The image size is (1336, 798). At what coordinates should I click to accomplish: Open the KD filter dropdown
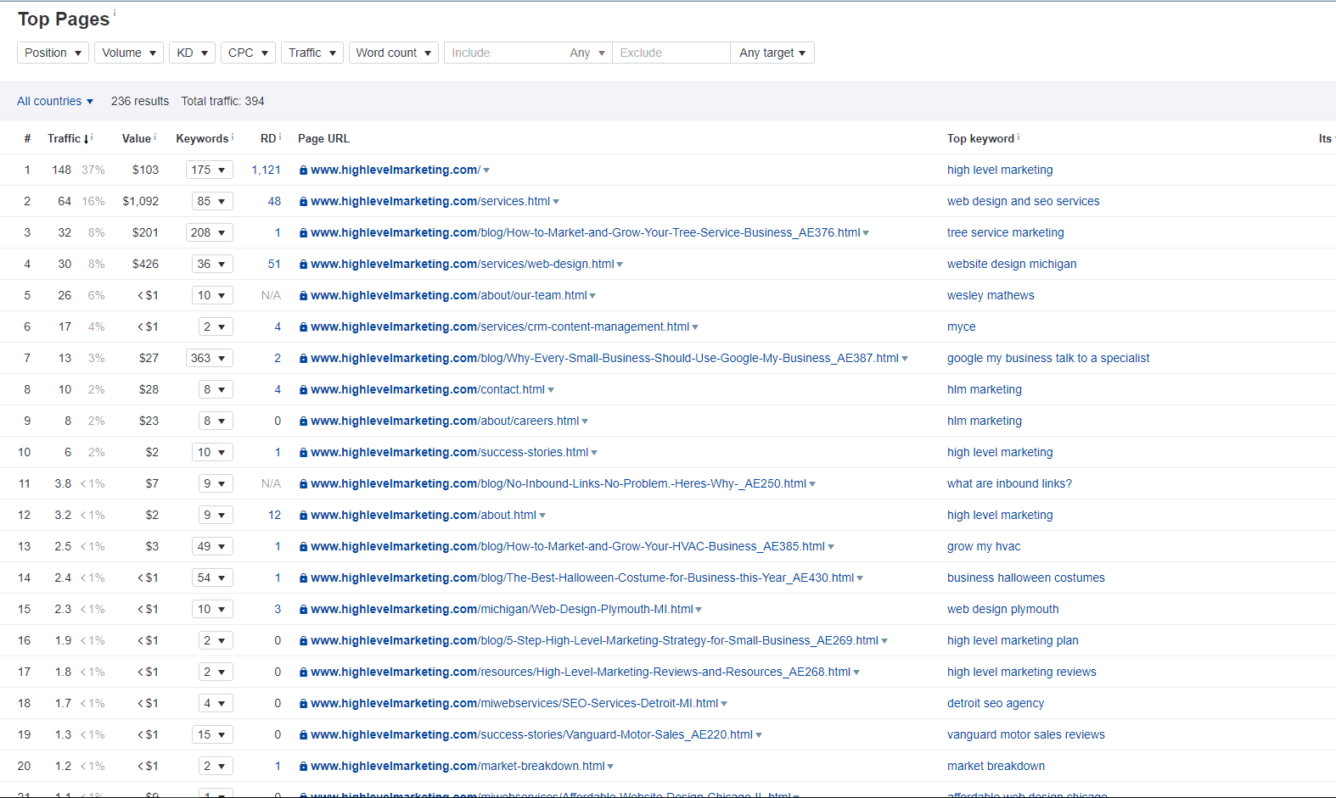pos(192,53)
